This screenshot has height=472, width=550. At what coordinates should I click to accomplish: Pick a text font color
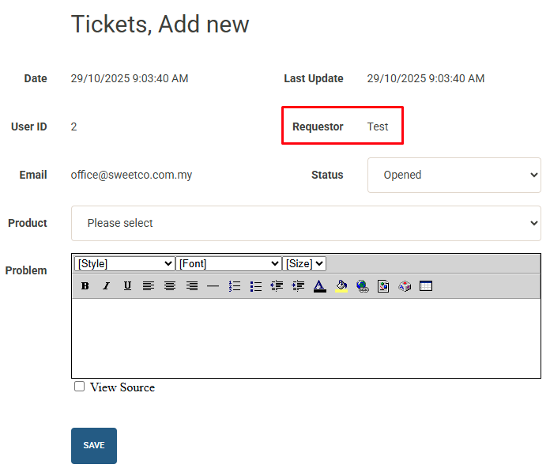pos(319,286)
